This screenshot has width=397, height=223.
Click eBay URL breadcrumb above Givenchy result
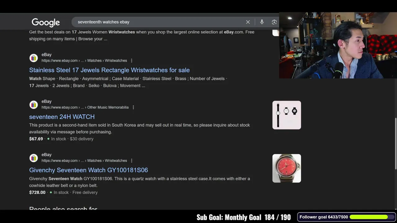click(84, 160)
